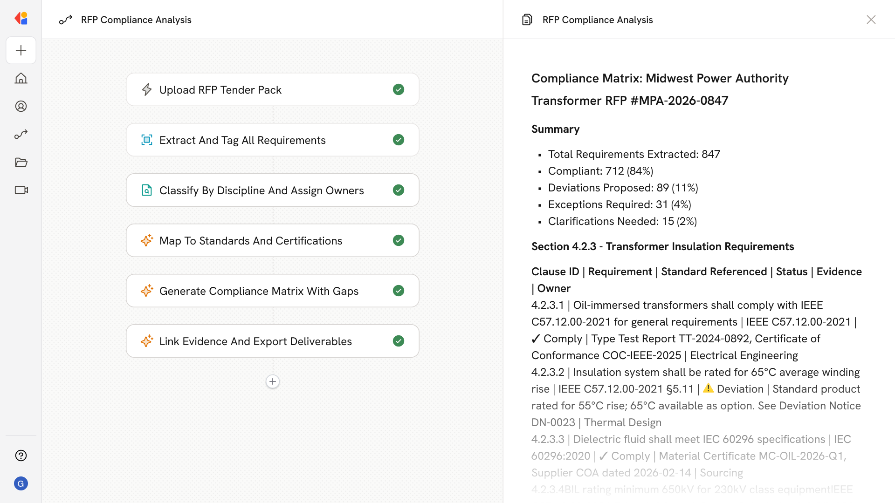Select Generate Compliance Matrix With Gaps step
The width and height of the screenshot is (895, 503).
259,291
